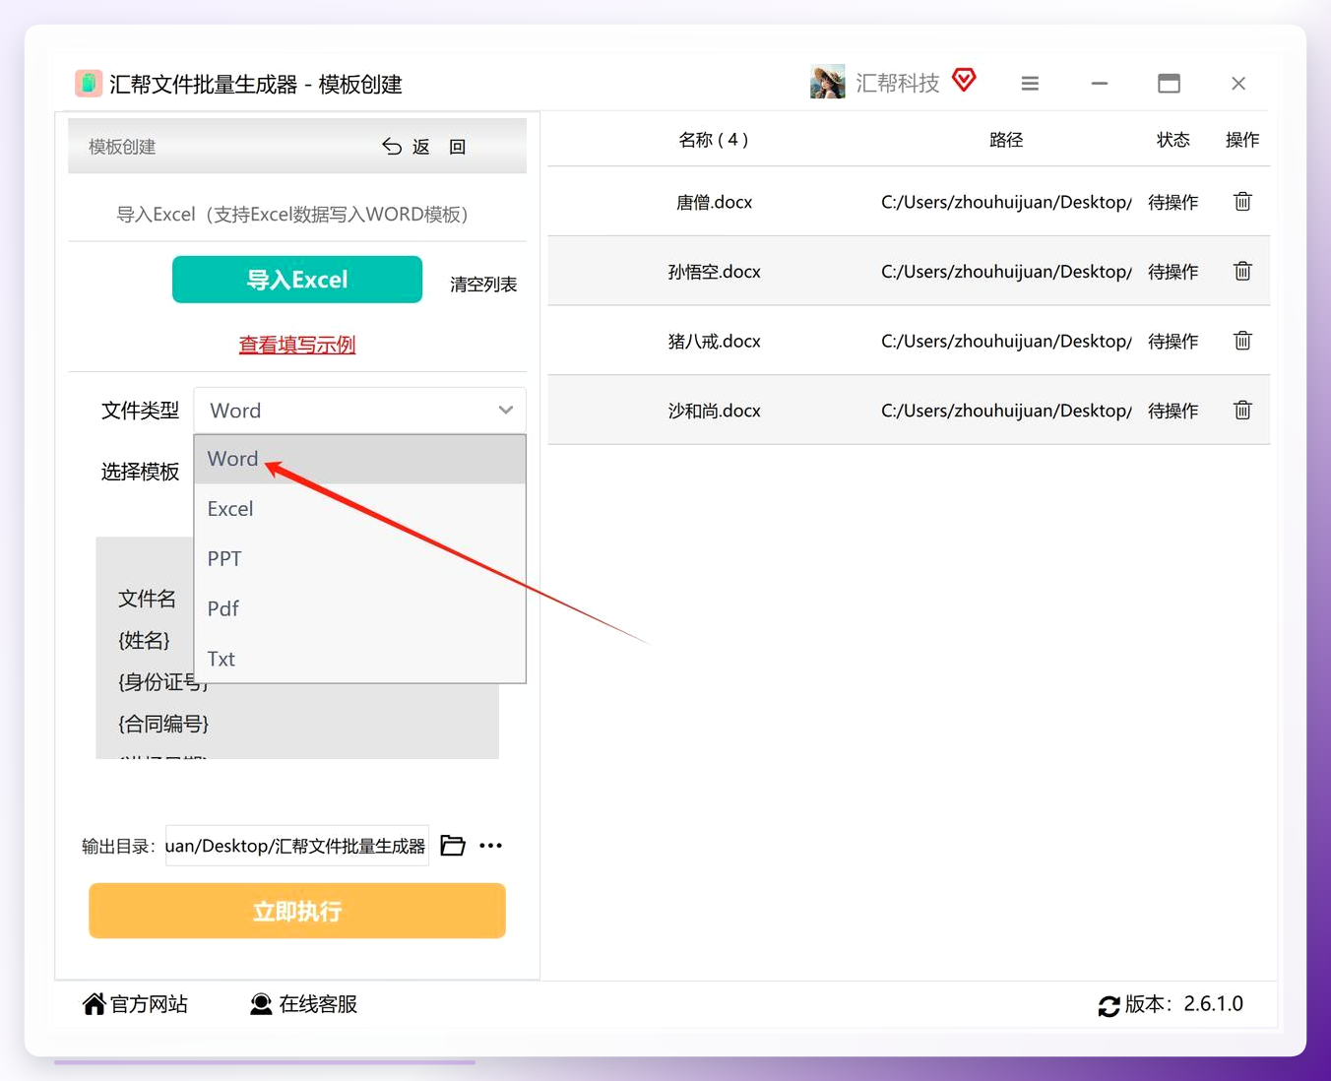
Task: Click the home icon for 官方网站
Action: click(x=94, y=1004)
